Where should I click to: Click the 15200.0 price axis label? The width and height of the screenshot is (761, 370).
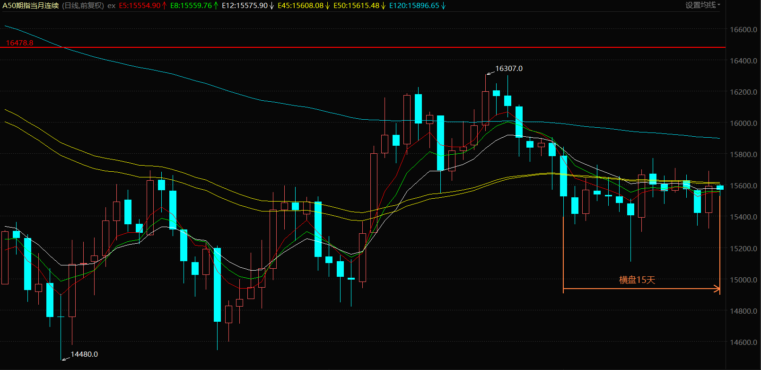pyautogui.click(x=744, y=248)
